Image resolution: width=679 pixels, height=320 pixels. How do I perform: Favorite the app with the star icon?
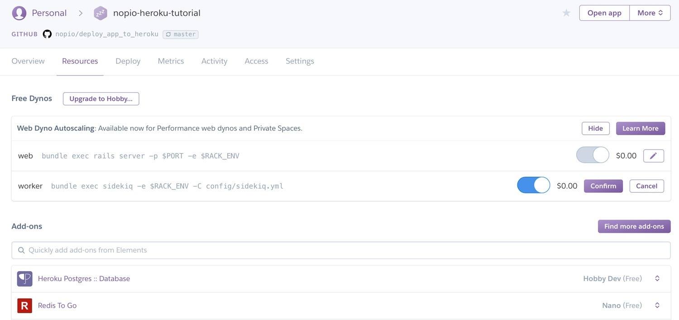click(566, 13)
